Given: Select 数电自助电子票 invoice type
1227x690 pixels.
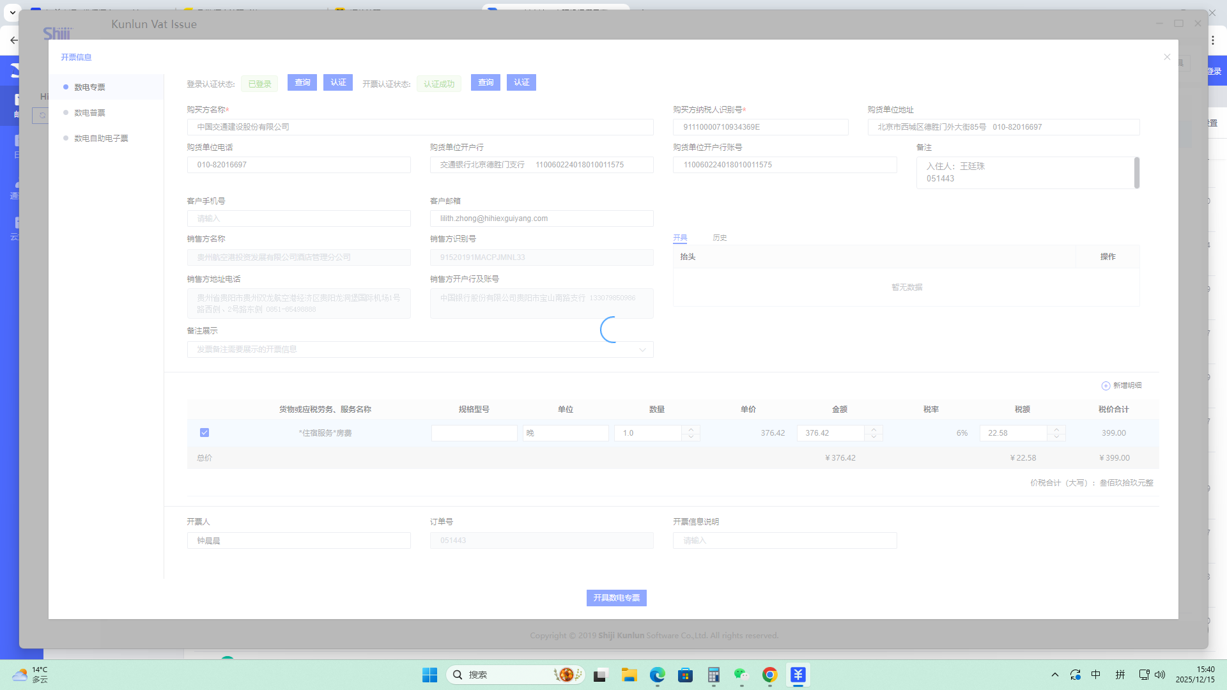Looking at the screenshot, I should click(x=101, y=139).
